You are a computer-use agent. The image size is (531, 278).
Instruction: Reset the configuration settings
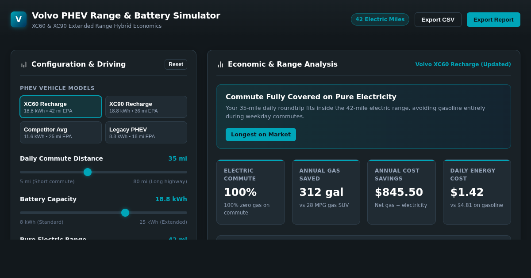176,64
